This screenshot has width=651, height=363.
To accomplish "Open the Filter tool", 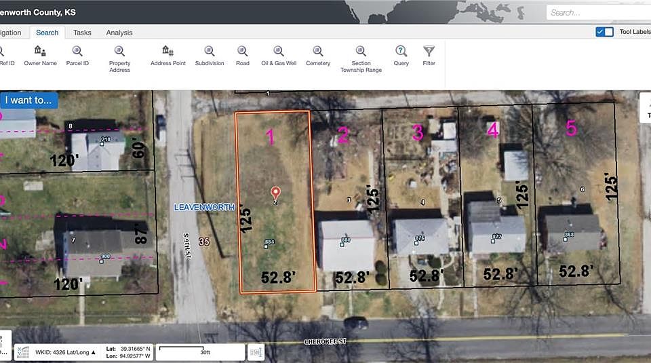I will 429,56.
